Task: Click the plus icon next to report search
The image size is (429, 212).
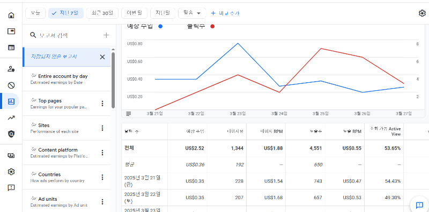Action: pos(106,35)
